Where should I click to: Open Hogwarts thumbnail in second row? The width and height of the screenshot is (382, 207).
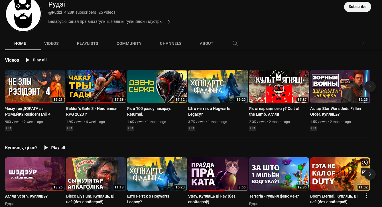(157, 174)
